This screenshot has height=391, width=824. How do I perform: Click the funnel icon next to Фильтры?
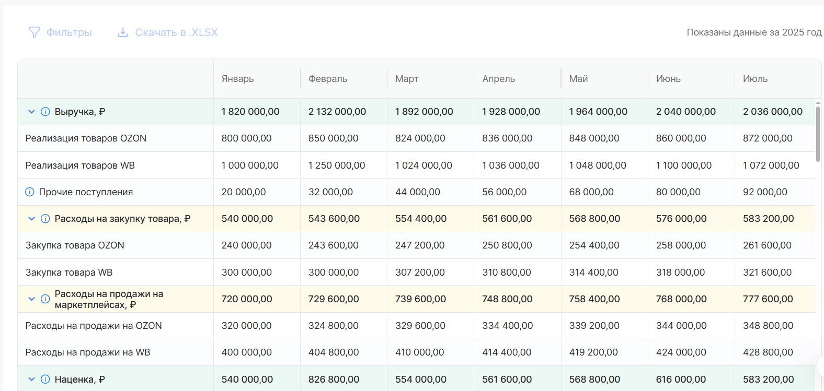click(x=34, y=32)
